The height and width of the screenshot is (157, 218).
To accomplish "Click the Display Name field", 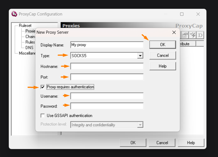I will 107,45.
